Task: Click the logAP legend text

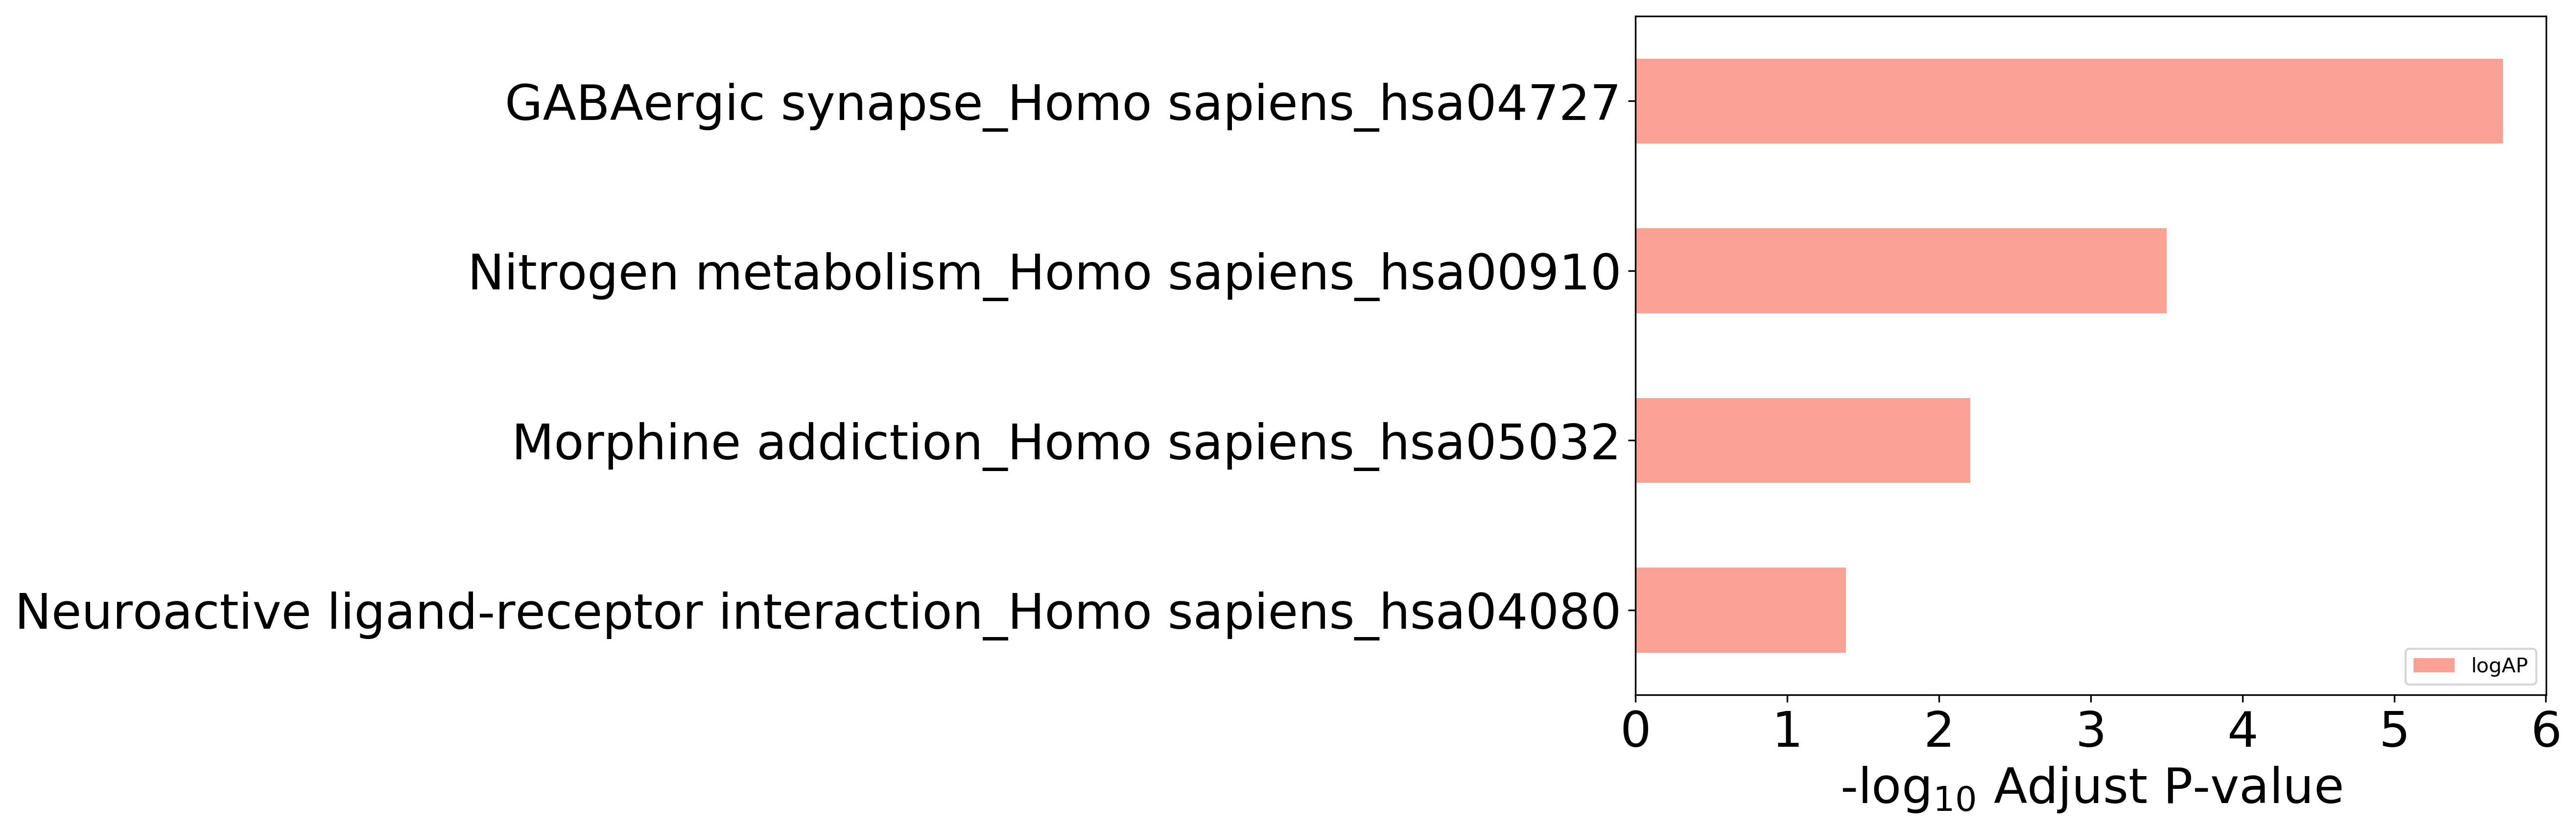Action: (x=2499, y=666)
